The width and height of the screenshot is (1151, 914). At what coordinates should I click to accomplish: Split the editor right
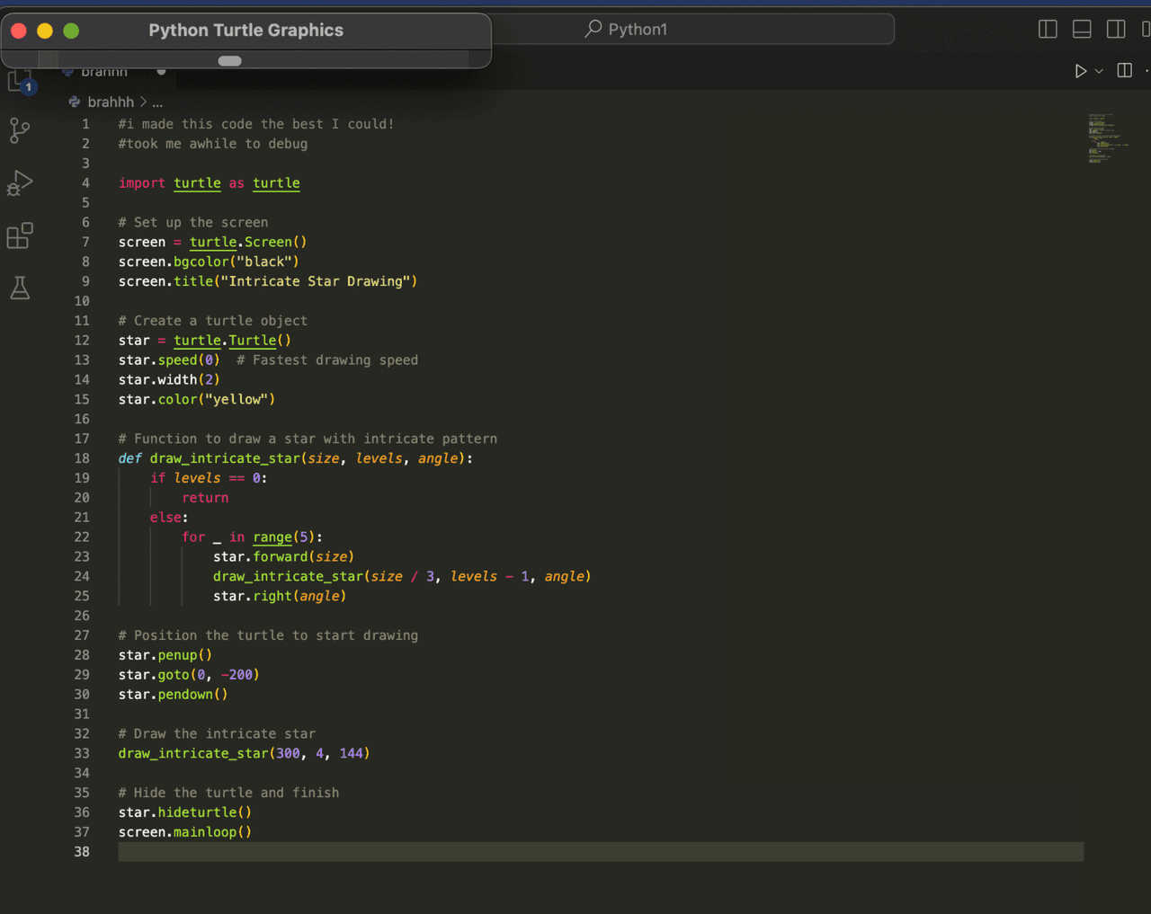(1124, 71)
